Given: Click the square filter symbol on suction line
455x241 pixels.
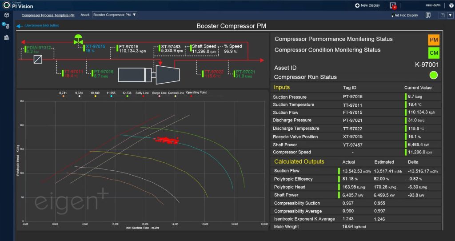Looking at the screenshot, I should 38,60.
